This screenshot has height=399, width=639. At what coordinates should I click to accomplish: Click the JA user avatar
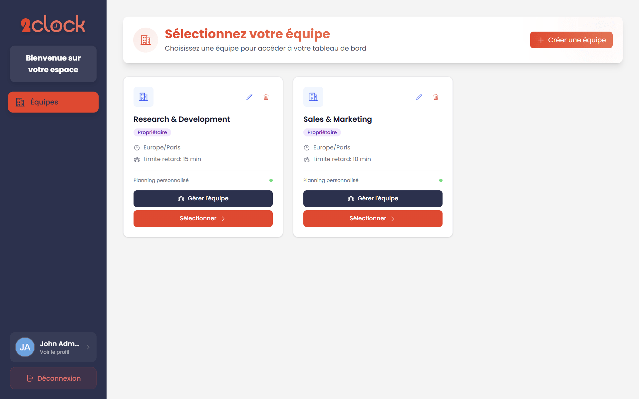click(x=25, y=347)
